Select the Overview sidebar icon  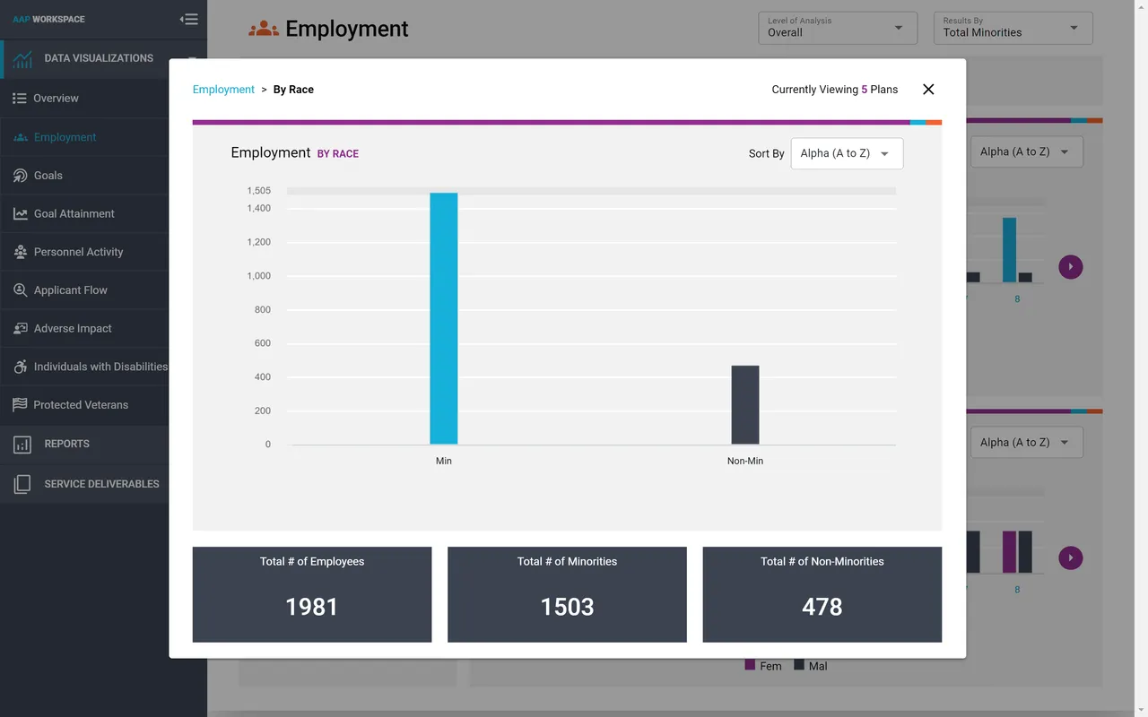tap(18, 99)
